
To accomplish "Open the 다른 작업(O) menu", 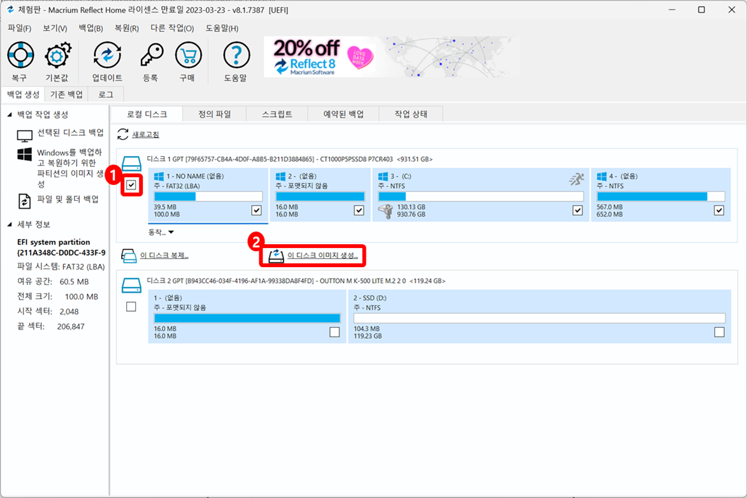I will (x=172, y=28).
